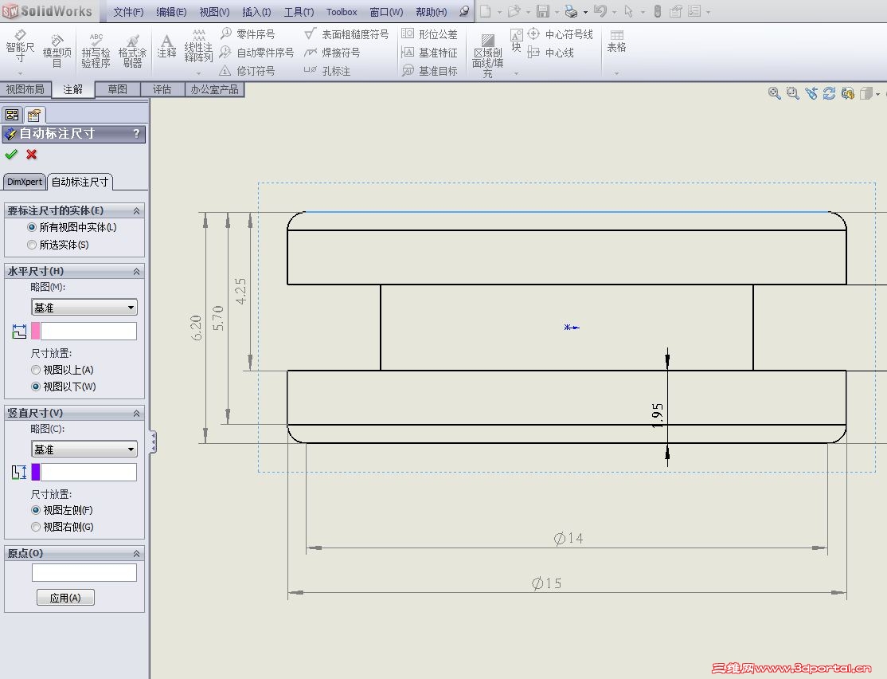Add Surface Finish symbol (表面粗糙度符号)
This screenshot has height=679, width=887.
tap(346, 34)
